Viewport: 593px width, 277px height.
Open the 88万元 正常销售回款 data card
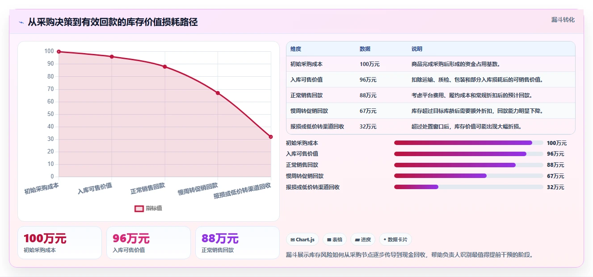[237, 243]
